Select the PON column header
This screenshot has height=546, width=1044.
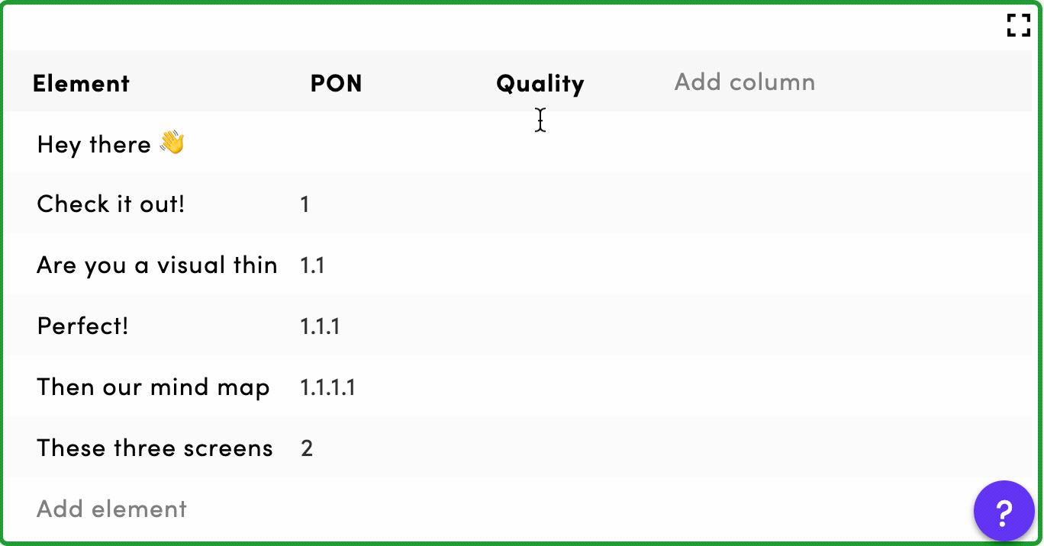[337, 83]
